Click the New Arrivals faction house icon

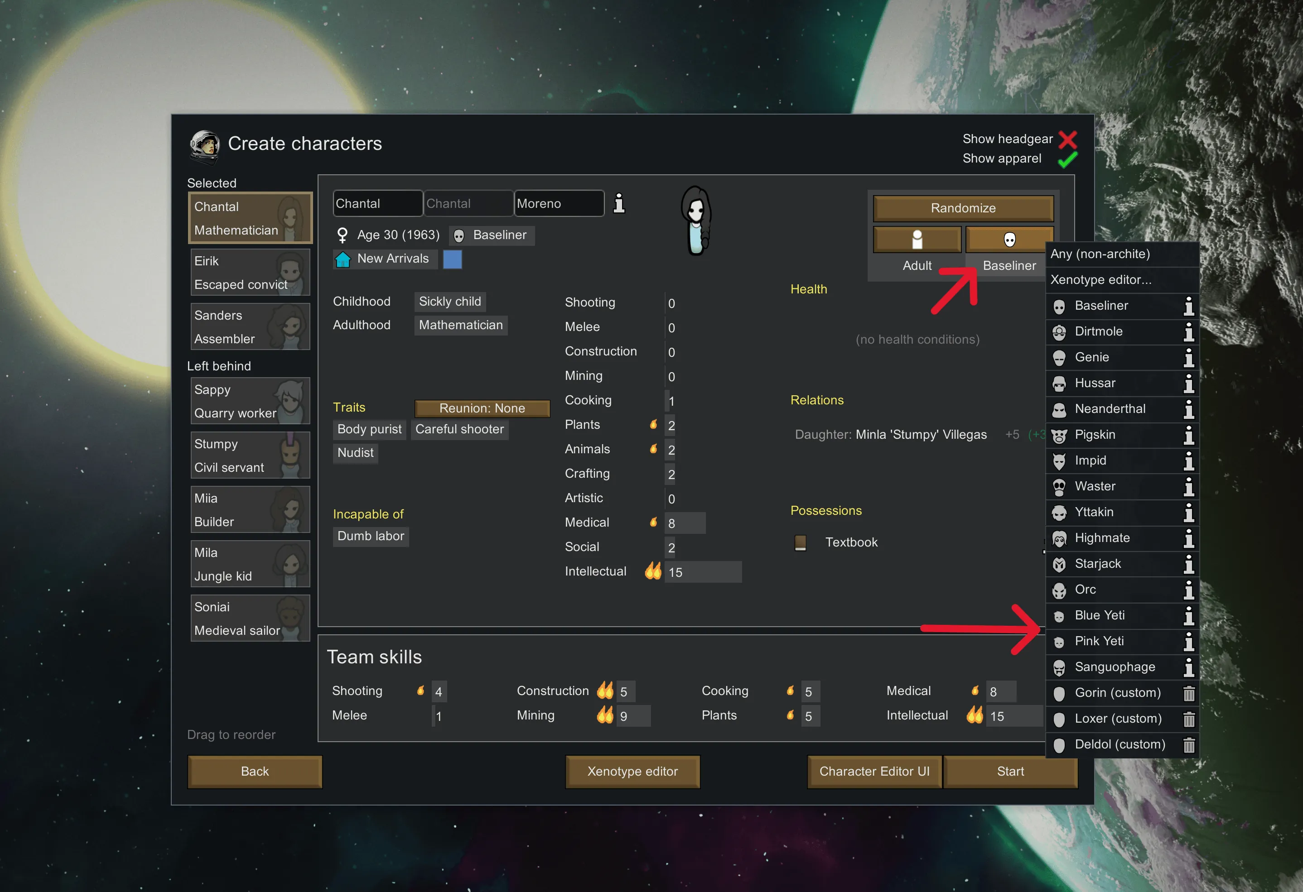pyautogui.click(x=343, y=259)
